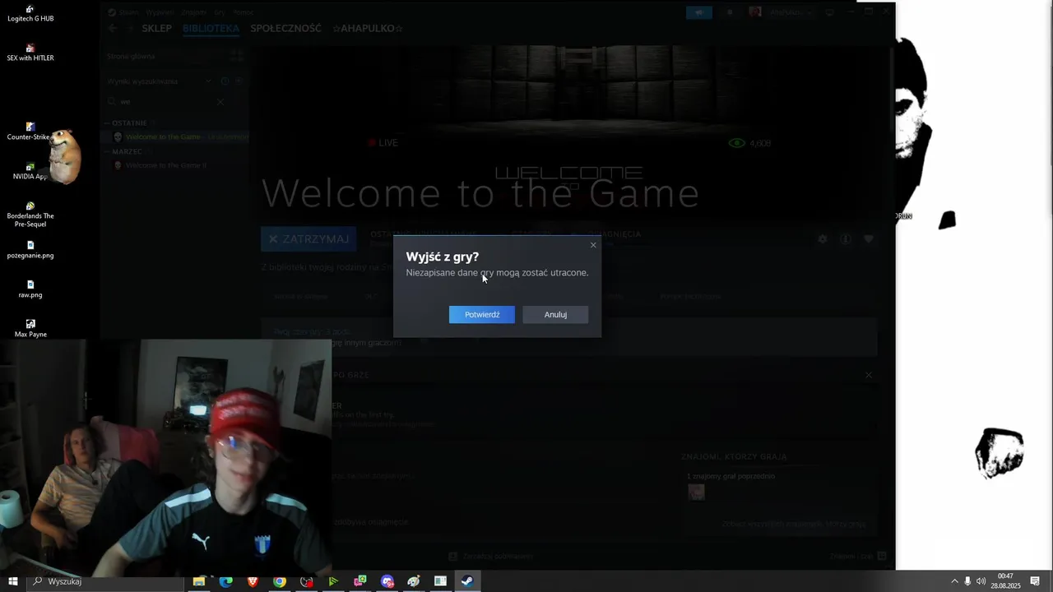
Task: Stop the game with the ZATRZYMAJ button
Action: tap(308, 239)
